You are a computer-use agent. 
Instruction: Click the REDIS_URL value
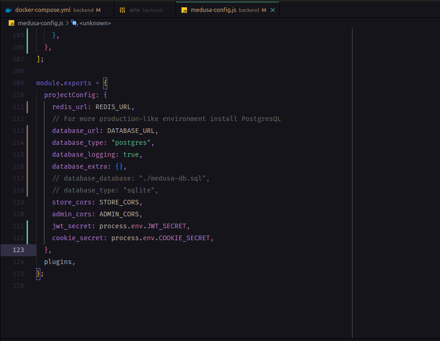click(x=113, y=107)
